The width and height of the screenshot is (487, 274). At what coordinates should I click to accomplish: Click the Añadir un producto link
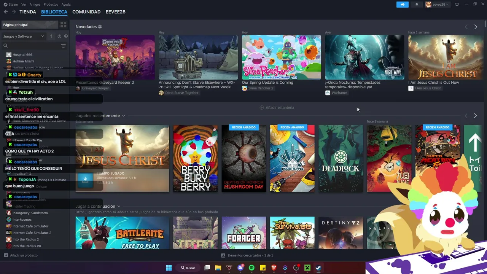click(x=24, y=255)
